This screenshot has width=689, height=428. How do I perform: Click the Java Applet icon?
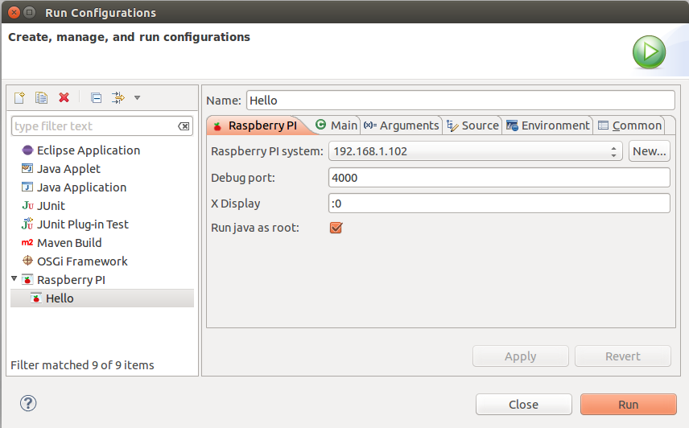tap(27, 168)
